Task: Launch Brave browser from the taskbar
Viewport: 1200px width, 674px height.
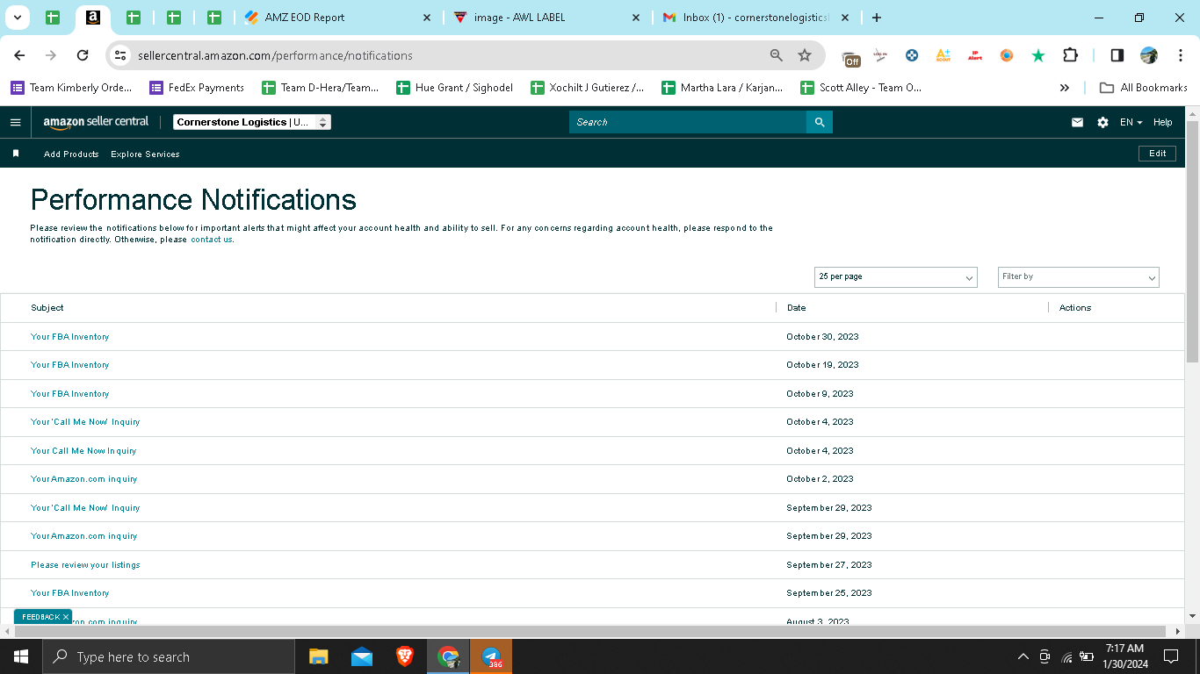Action: (x=404, y=656)
